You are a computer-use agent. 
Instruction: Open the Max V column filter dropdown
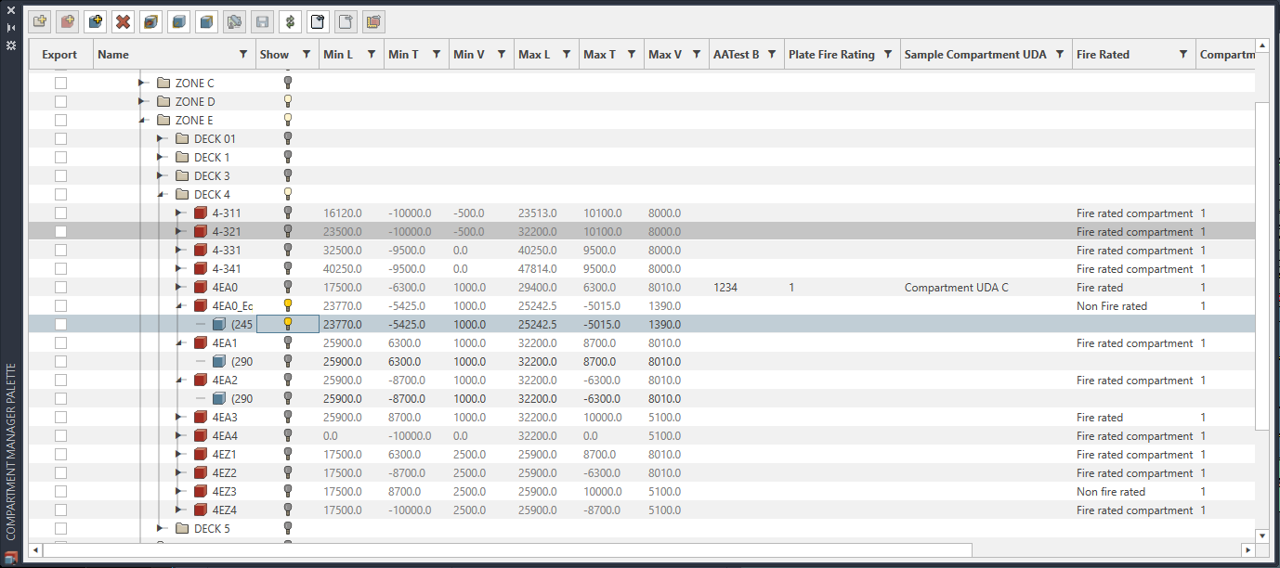tap(697, 55)
